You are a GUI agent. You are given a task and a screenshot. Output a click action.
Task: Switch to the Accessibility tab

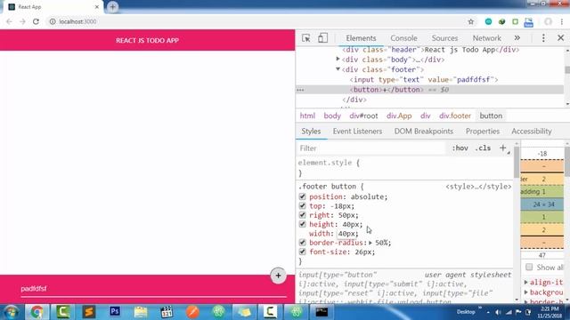pos(532,132)
